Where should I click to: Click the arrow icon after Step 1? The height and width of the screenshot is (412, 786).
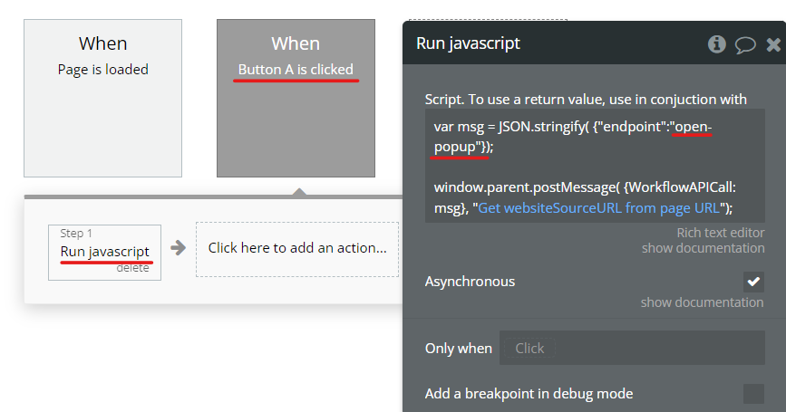[x=179, y=247]
